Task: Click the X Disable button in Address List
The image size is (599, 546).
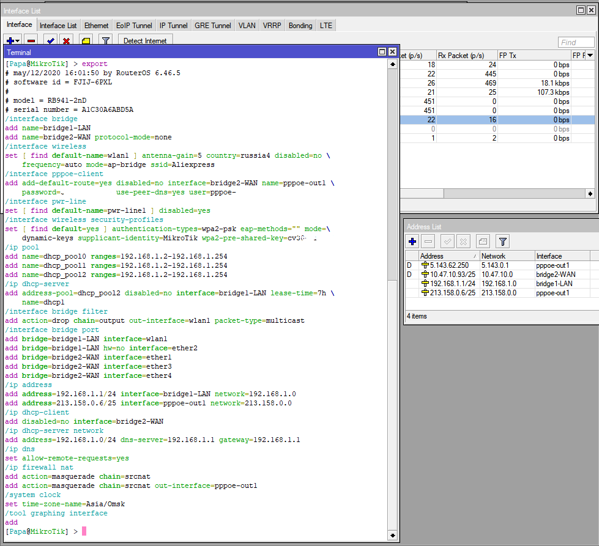Action: point(463,242)
